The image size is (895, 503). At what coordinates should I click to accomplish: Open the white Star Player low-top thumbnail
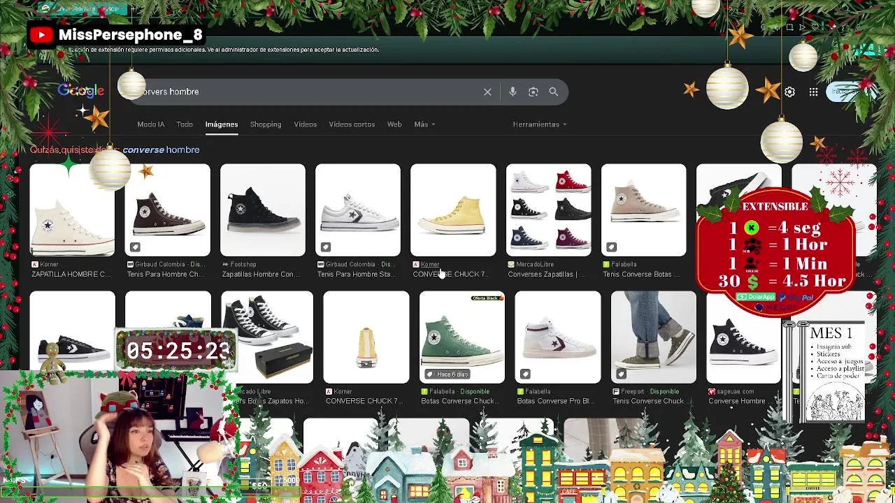pos(358,210)
